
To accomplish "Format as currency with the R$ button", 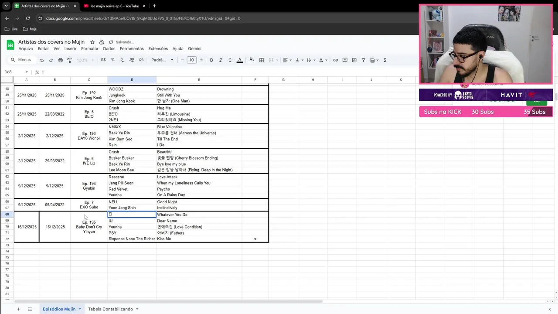I will point(103,60).
